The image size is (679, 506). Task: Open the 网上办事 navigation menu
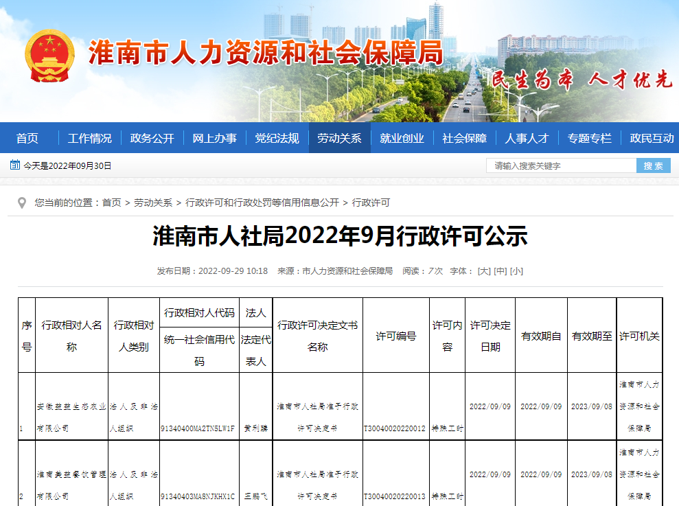(x=215, y=137)
